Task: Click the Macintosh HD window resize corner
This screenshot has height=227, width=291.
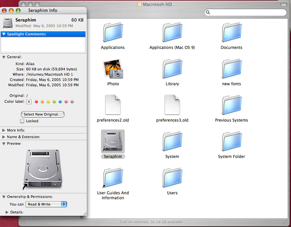Action: (285, 222)
